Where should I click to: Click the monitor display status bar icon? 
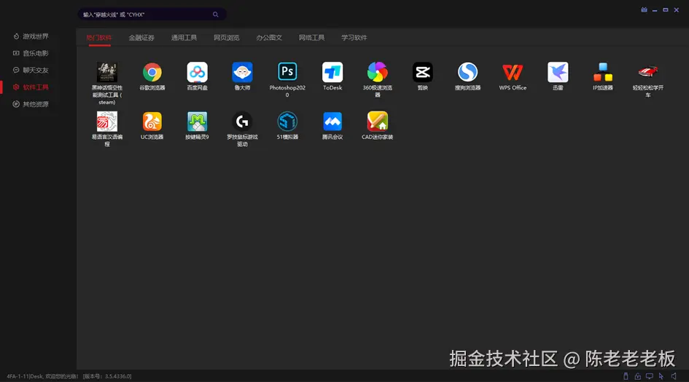click(650, 376)
